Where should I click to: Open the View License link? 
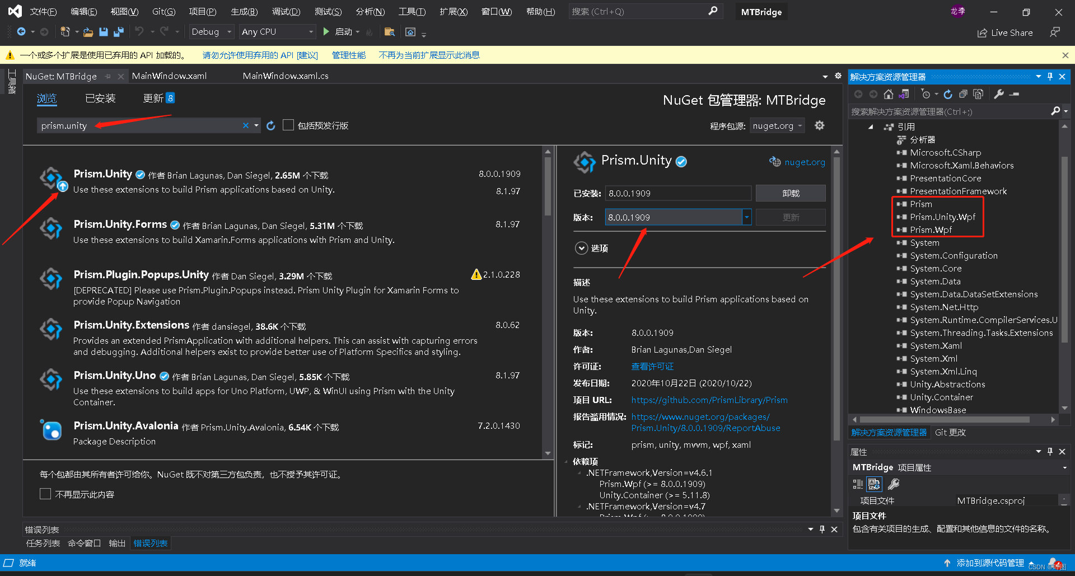coord(652,367)
